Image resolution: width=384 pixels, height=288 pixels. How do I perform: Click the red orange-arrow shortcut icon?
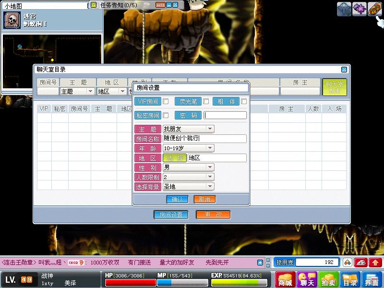click(375, 263)
